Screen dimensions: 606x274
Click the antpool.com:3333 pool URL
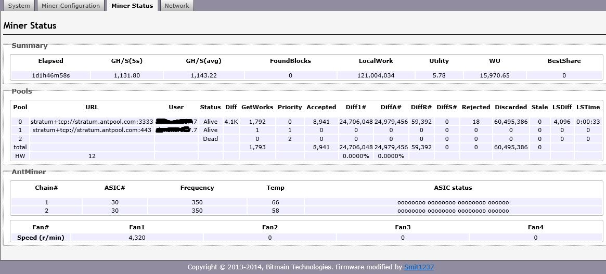click(92, 122)
